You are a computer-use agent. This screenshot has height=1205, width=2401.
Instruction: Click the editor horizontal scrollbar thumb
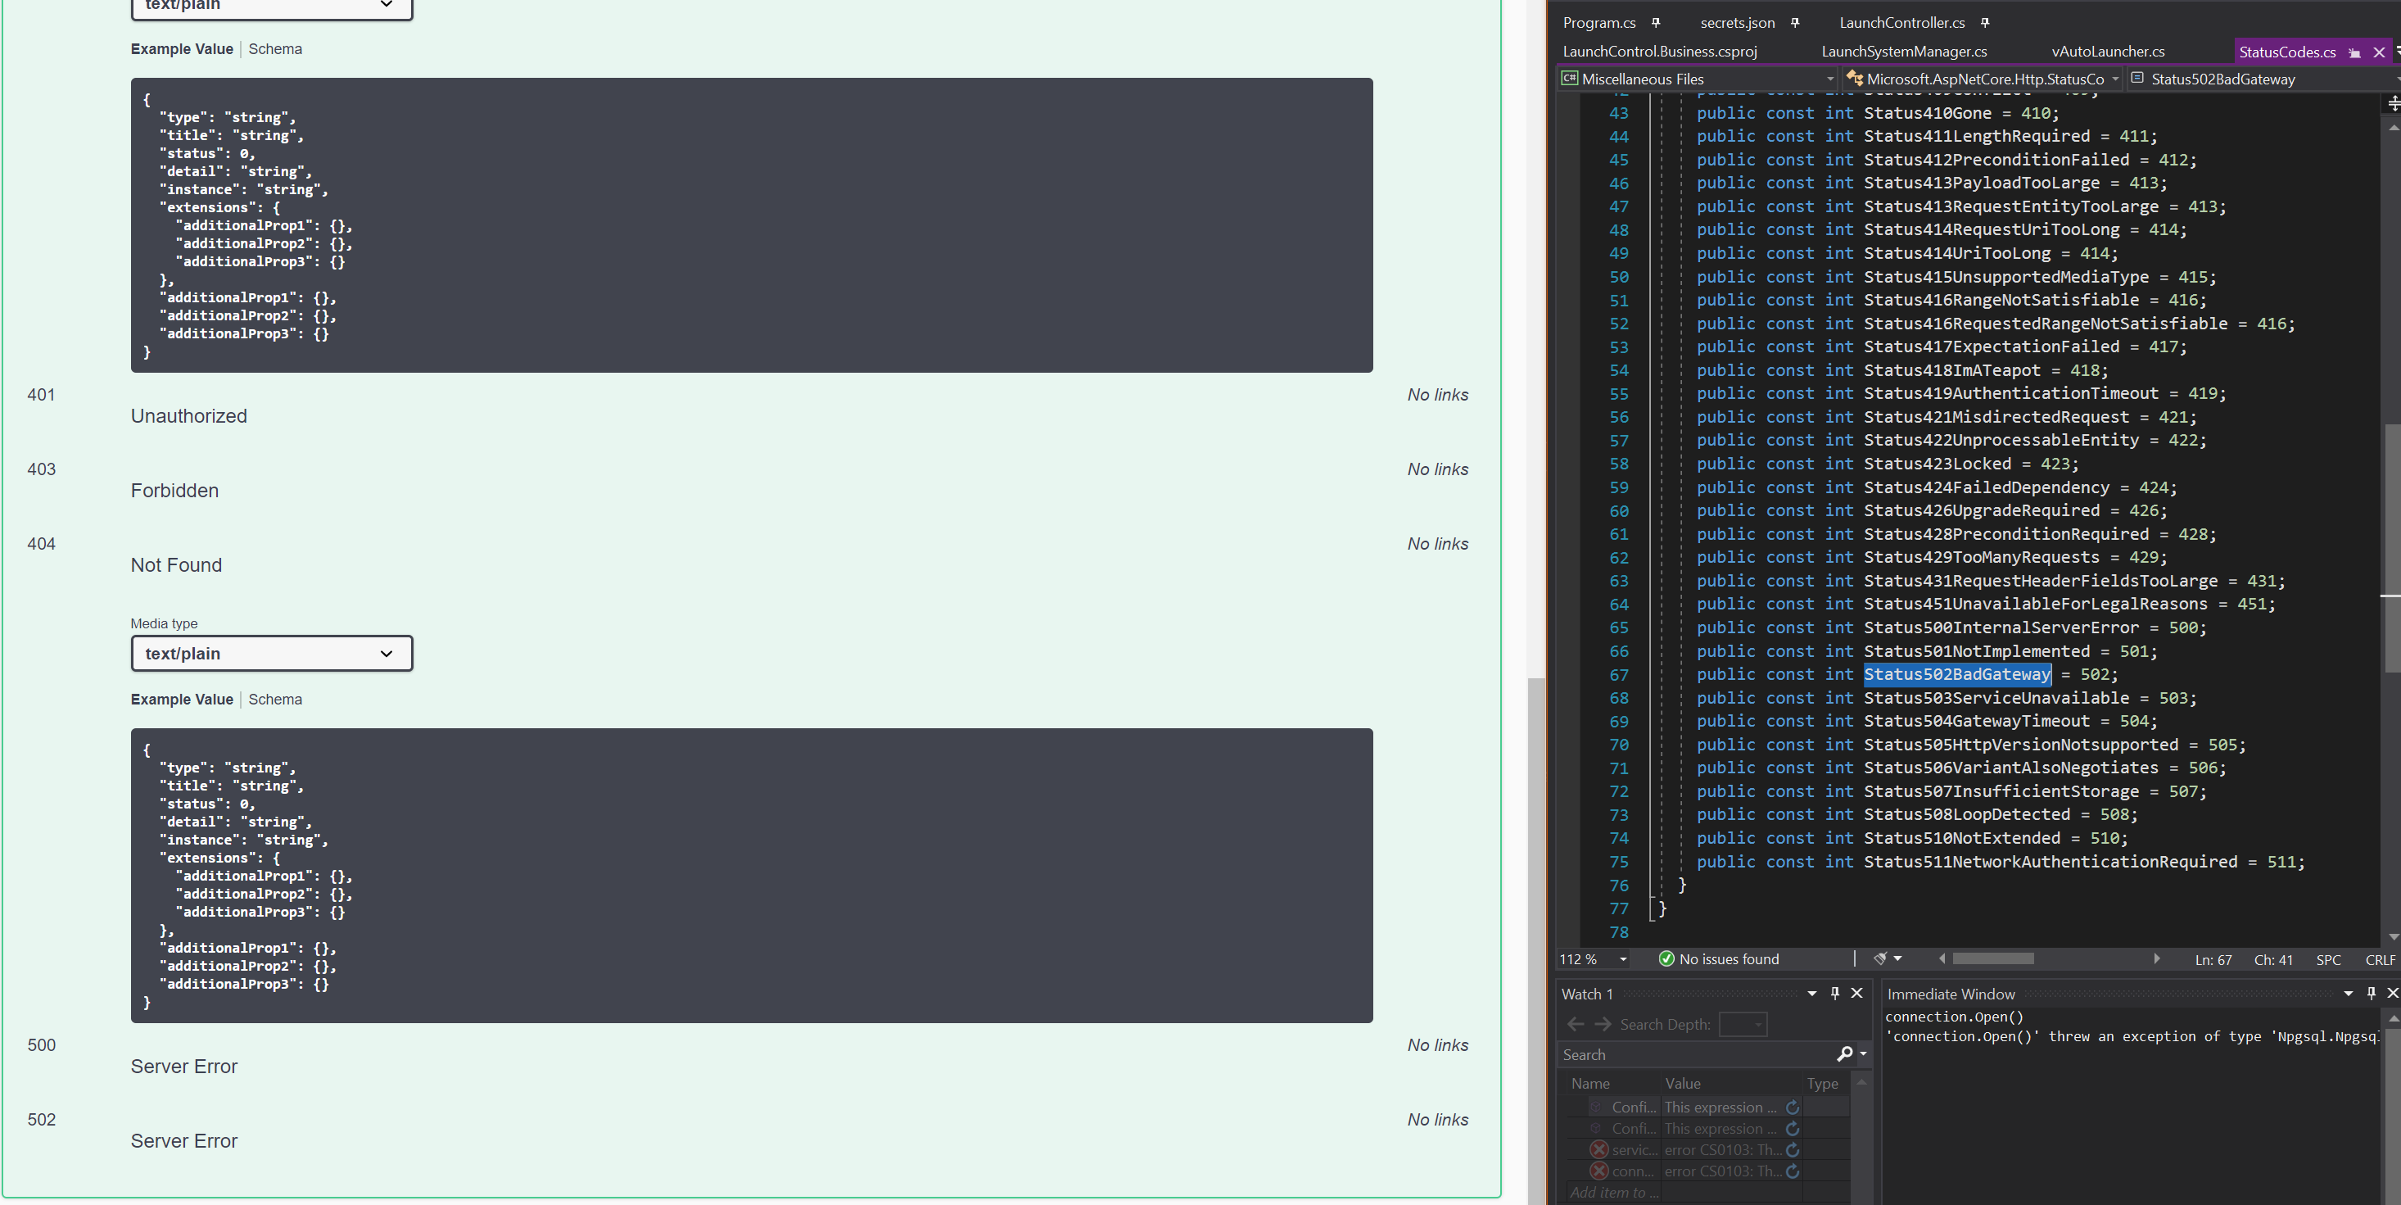coord(1992,958)
